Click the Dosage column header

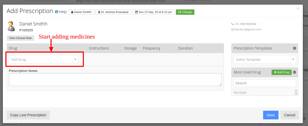click(x=131, y=48)
